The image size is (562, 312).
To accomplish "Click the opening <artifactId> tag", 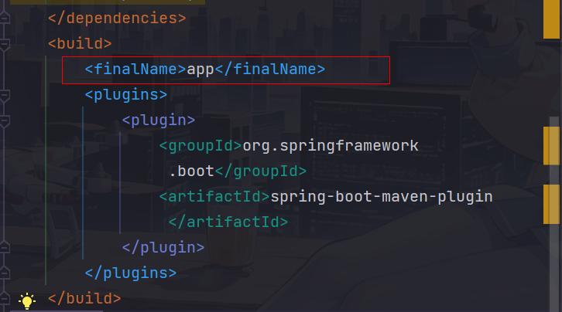I will [x=214, y=197].
